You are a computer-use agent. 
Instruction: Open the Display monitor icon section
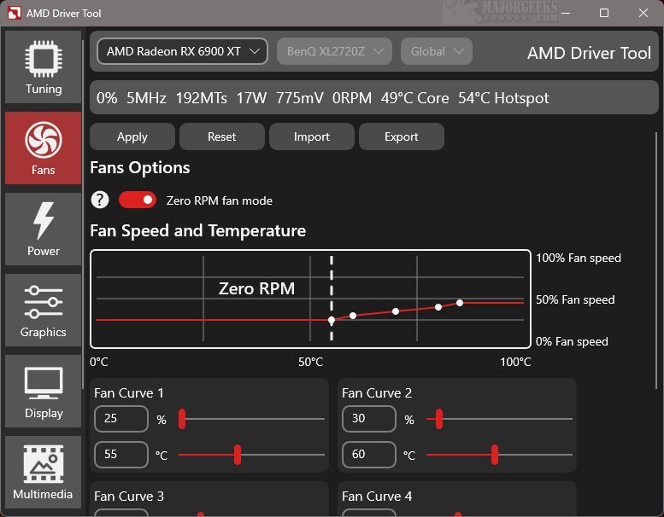[43, 392]
